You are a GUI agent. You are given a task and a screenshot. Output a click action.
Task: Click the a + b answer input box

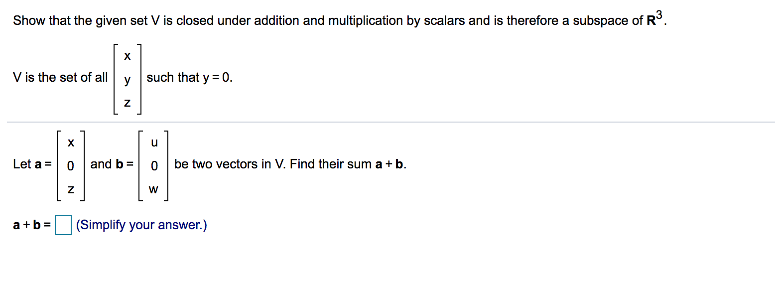[63, 225]
